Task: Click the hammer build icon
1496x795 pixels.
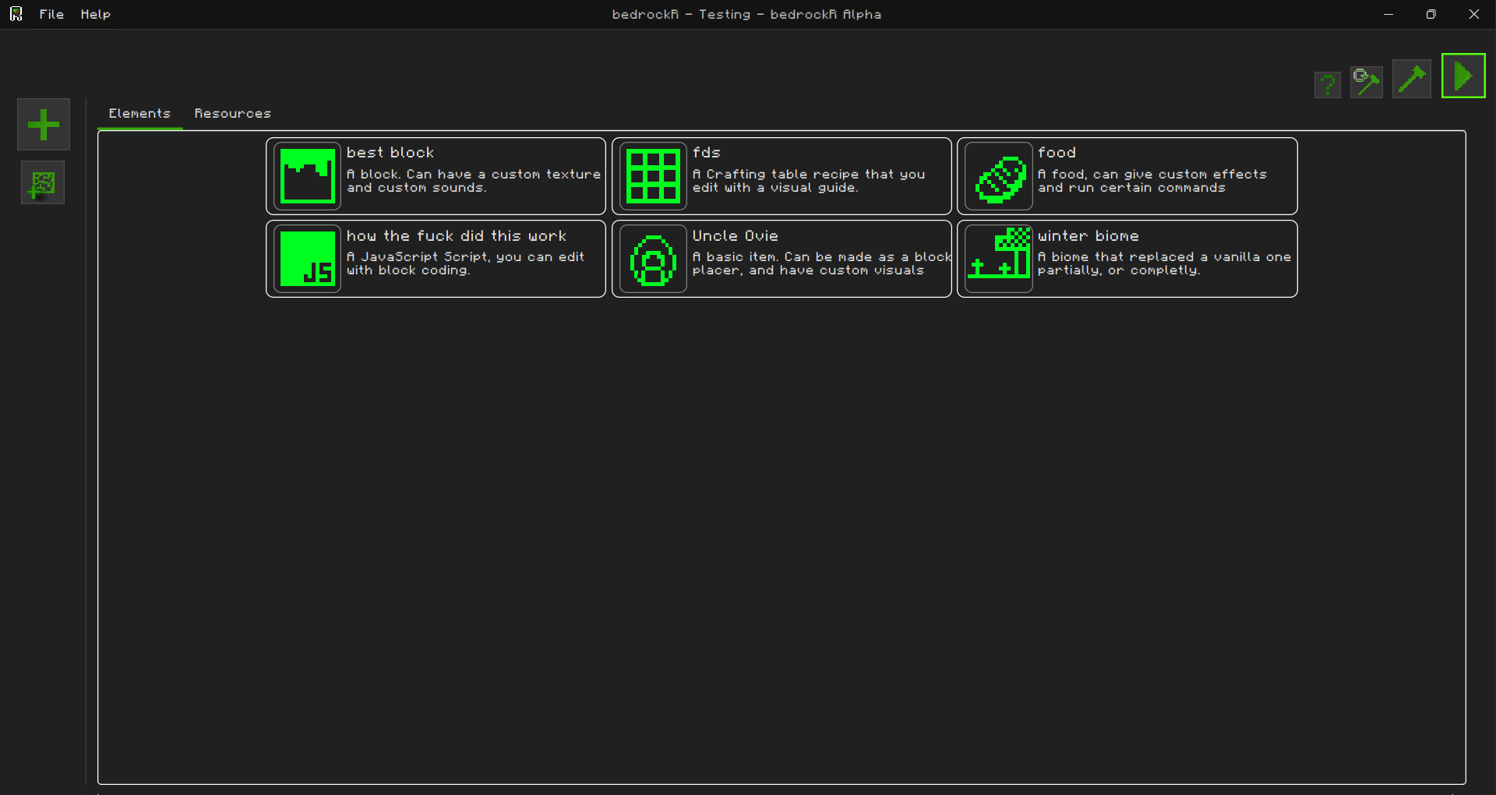Action: 1412,79
